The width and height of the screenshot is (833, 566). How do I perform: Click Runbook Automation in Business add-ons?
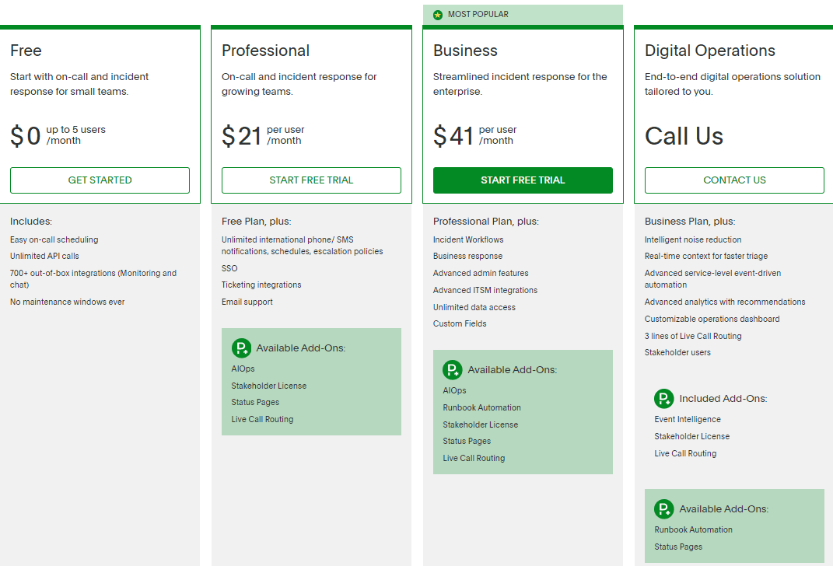click(x=482, y=407)
